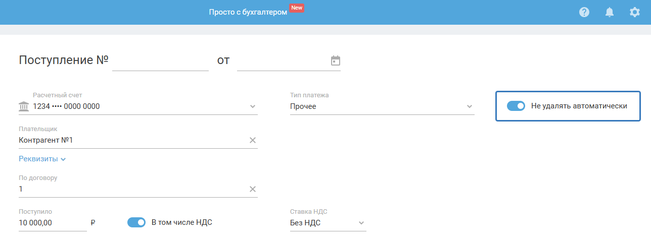
Task: Toggle Не удалять автоматически switch
Action: point(516,106)
